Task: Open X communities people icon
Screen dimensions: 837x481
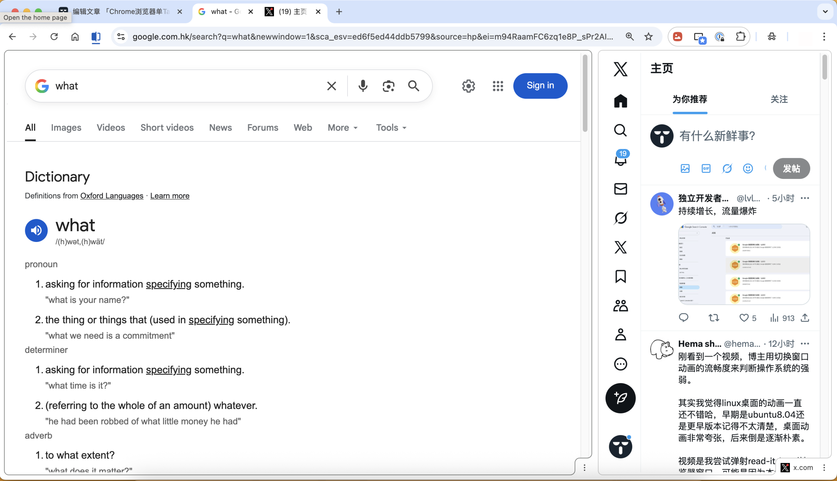Action: tap(620, 306)
